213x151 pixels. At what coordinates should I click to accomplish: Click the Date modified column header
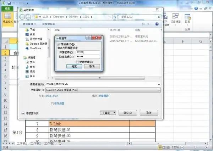(115, 30)
